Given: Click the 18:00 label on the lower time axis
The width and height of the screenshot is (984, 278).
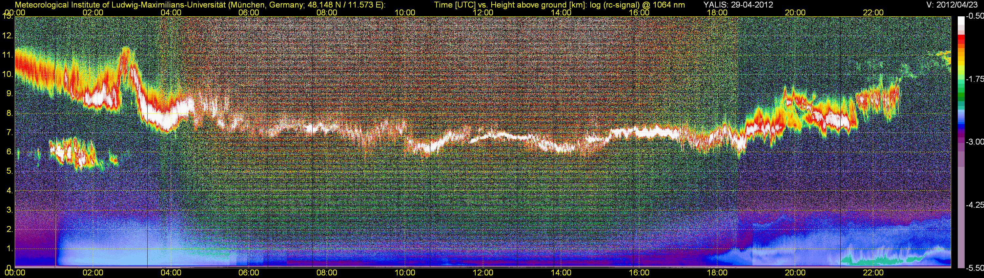Looking at the screenshot, I should click(x=717, y=273).
